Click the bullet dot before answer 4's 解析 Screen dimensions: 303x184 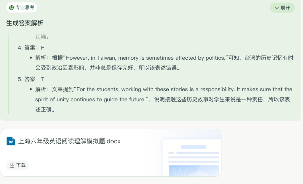tap(31, 58)
